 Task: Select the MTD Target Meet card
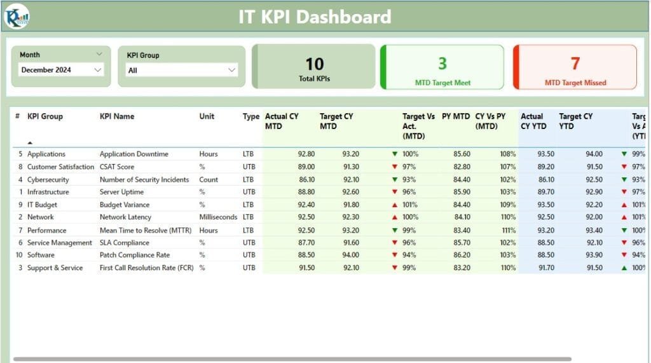tap(442, 67)
